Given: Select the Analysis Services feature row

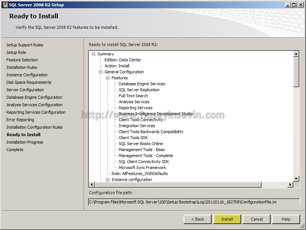Looking at the screenshot, I should tap(134, 102).
